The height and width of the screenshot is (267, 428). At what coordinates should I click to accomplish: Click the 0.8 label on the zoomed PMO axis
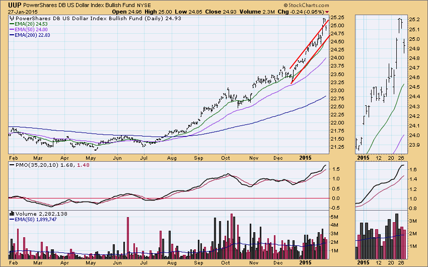coord(413,208)
